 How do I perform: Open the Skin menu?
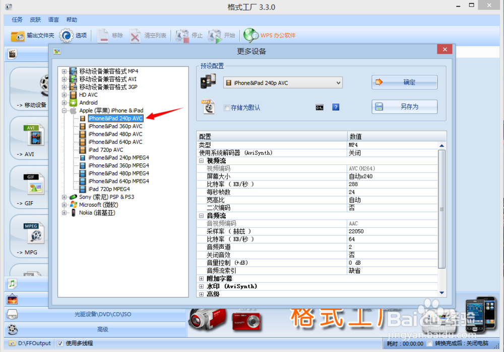point(35,20)
